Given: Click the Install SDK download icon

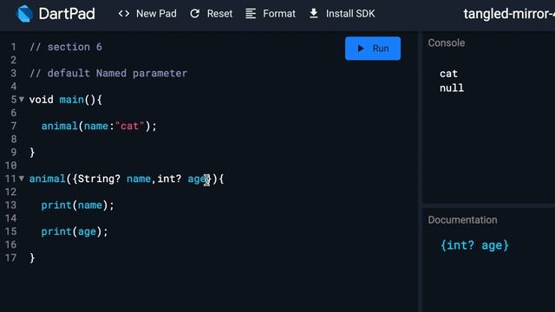Looking at the screenshot, I should 313,14.
